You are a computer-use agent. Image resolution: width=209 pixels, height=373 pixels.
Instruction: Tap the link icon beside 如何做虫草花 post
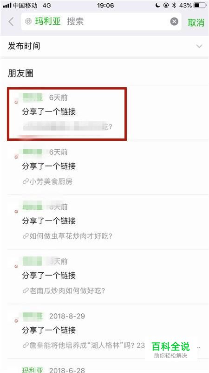tap(26, 236)
